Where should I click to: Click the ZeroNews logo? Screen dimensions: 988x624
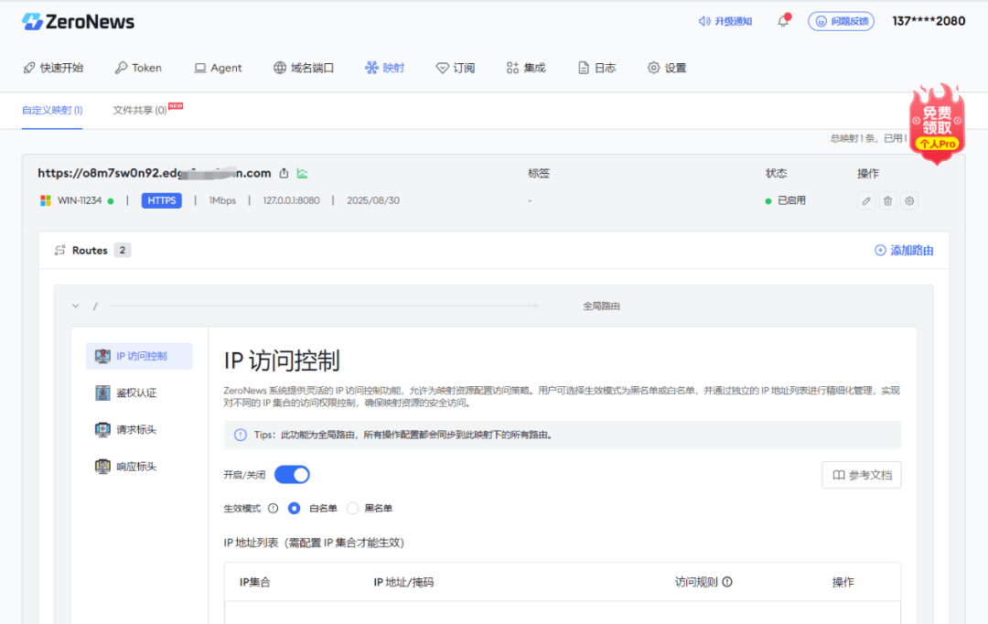[78, 21]
